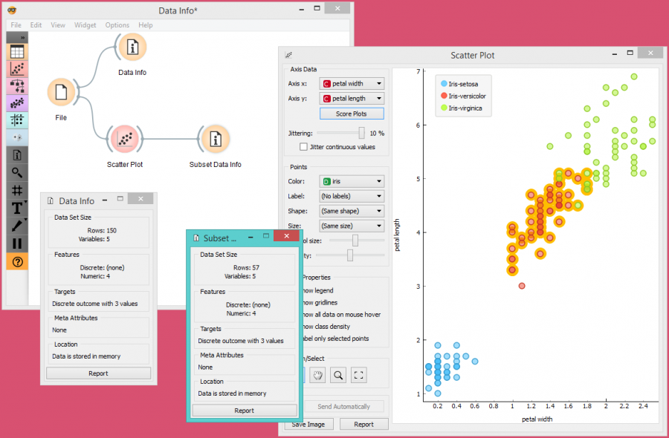Open the Axis x dropdown
This screenshot has width=669, height=438.
click(x=351, y=83)
